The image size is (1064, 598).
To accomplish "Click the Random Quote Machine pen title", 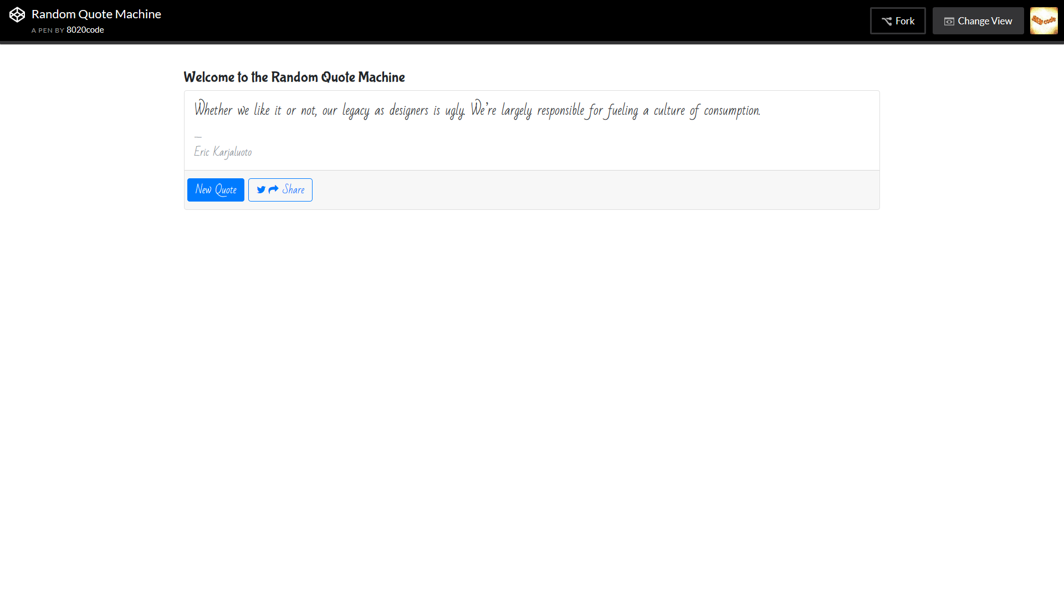I will (x=96, y=14).
